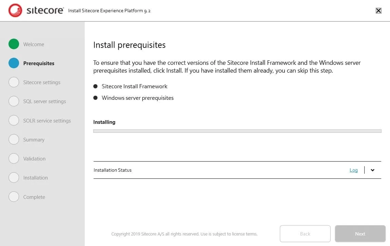Image resolution: width=390 pixels, height=246 pixels.
Task: Click the Summary step indicator circle
Action: point(14,139)
